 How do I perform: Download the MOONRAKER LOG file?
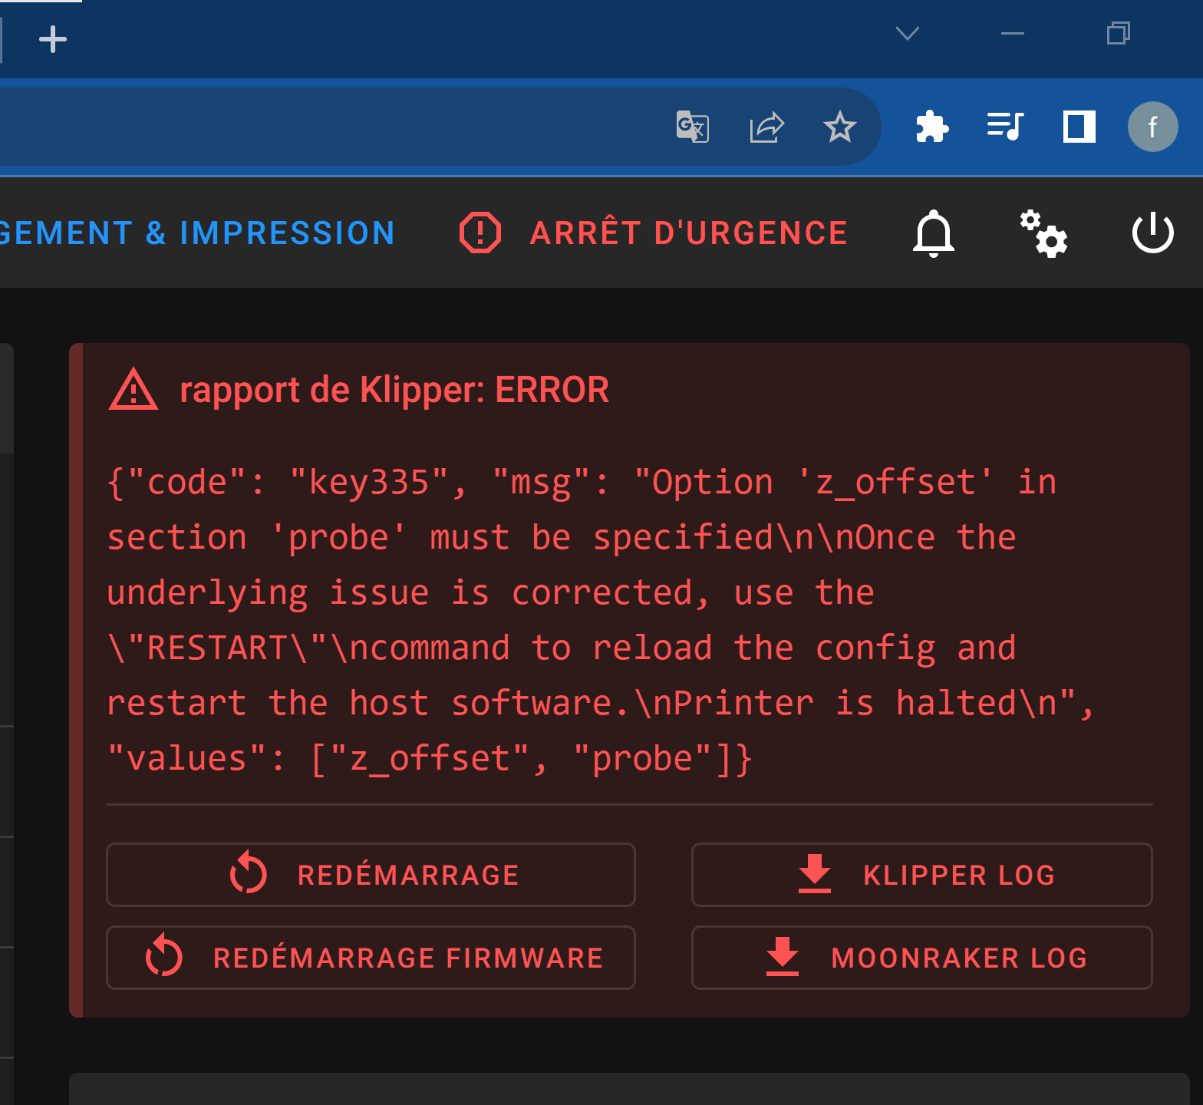[921, 958]
